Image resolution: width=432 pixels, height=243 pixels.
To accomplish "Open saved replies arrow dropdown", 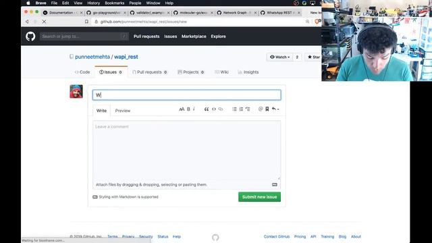I will [x=275, y=109].
